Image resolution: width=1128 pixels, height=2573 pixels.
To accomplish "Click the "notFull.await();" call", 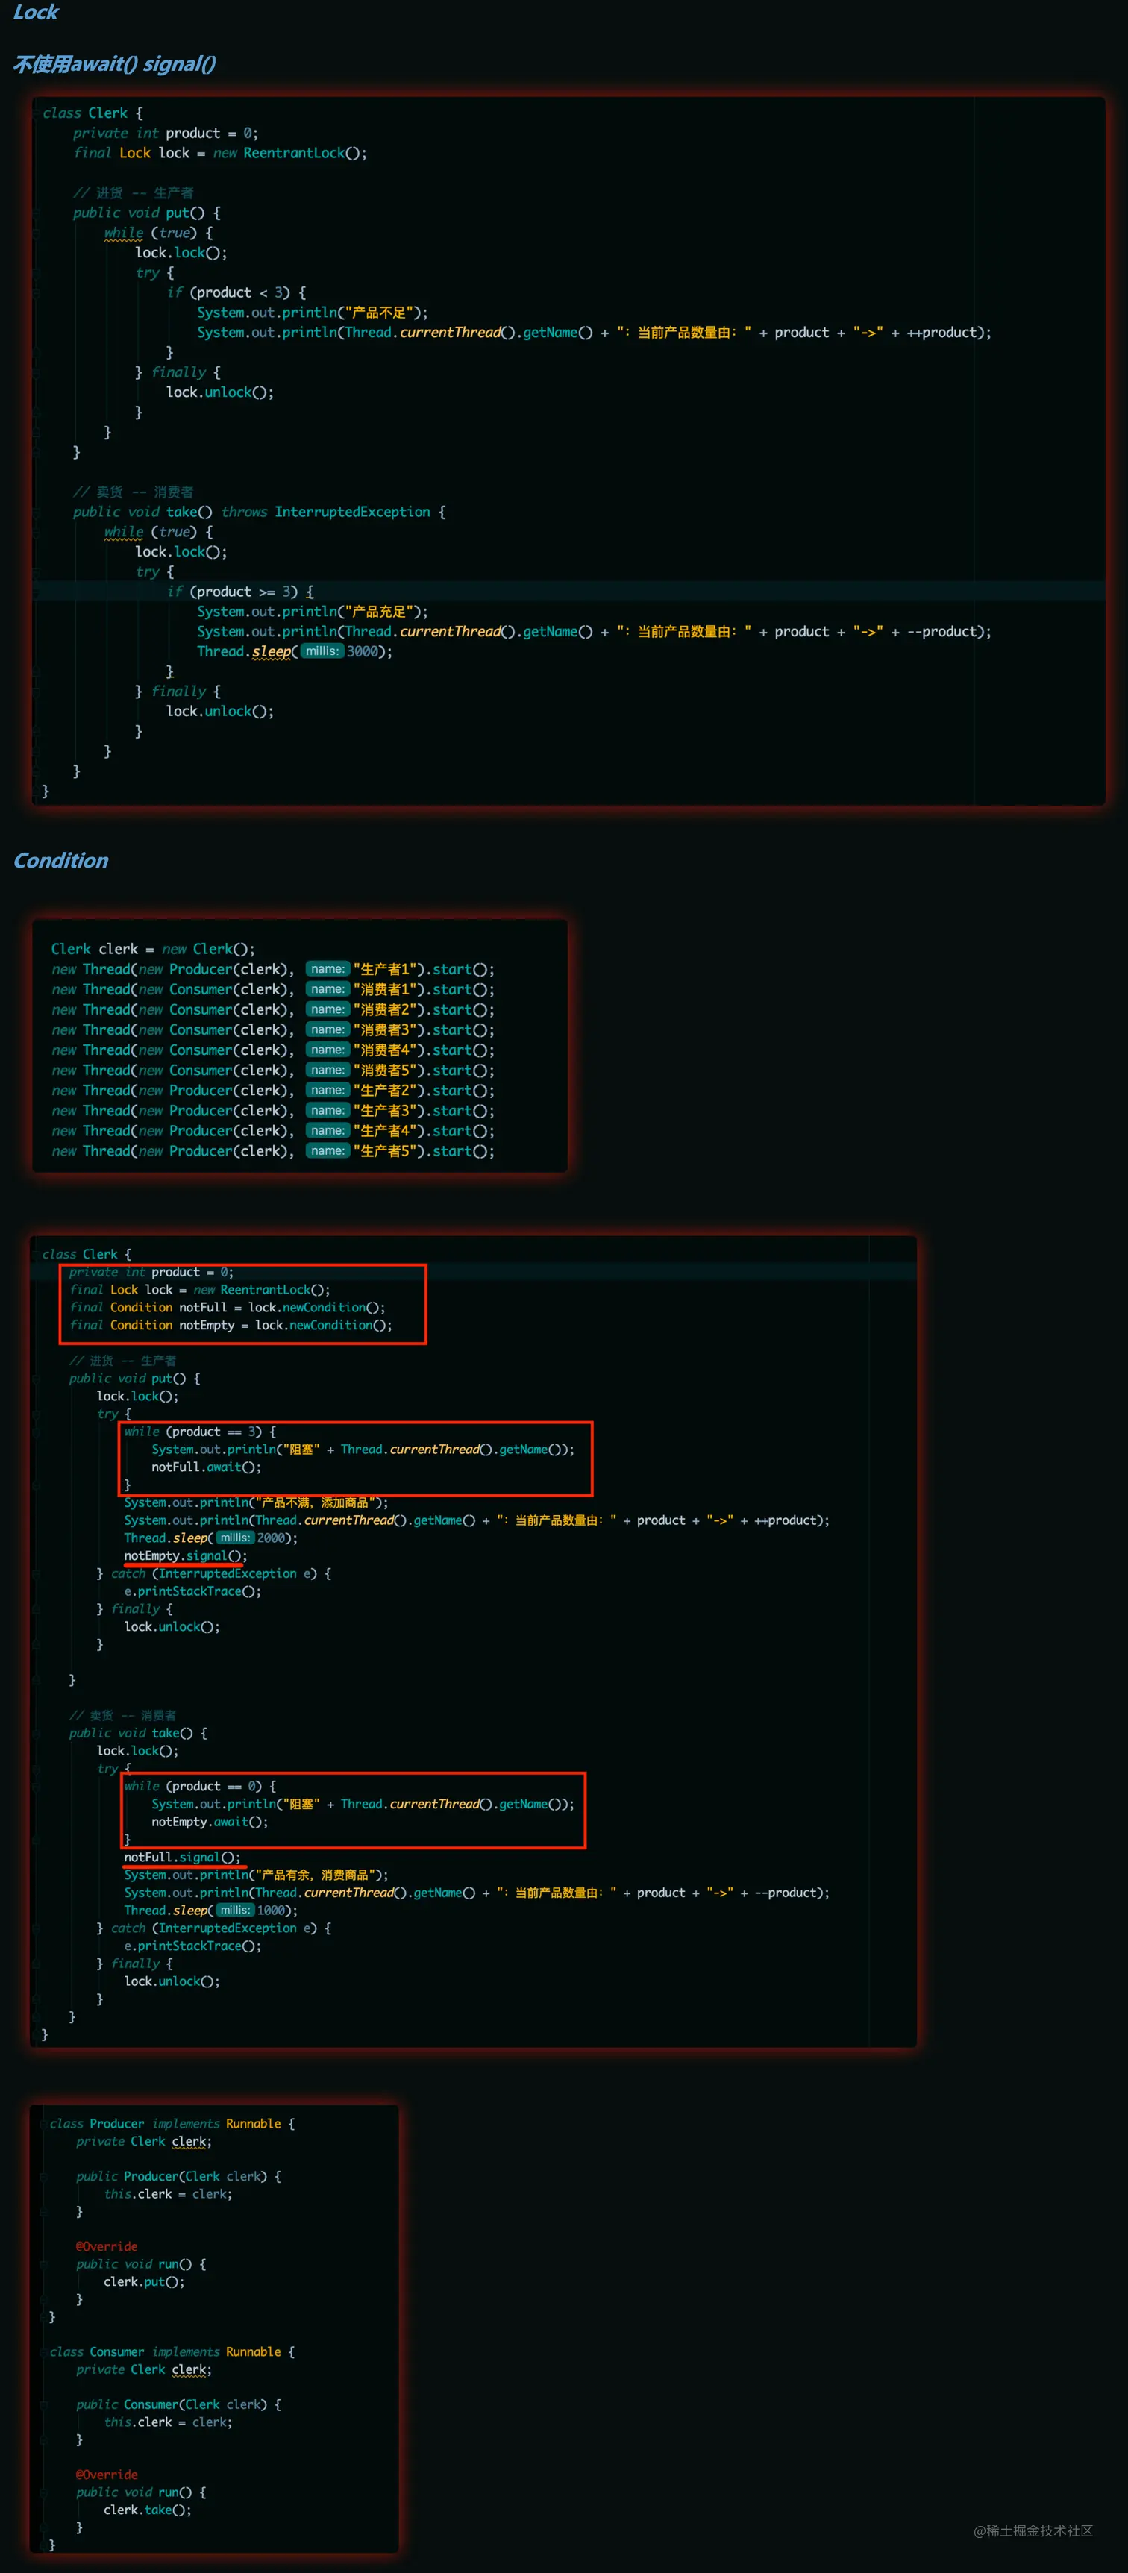I will pos(206,1467).
